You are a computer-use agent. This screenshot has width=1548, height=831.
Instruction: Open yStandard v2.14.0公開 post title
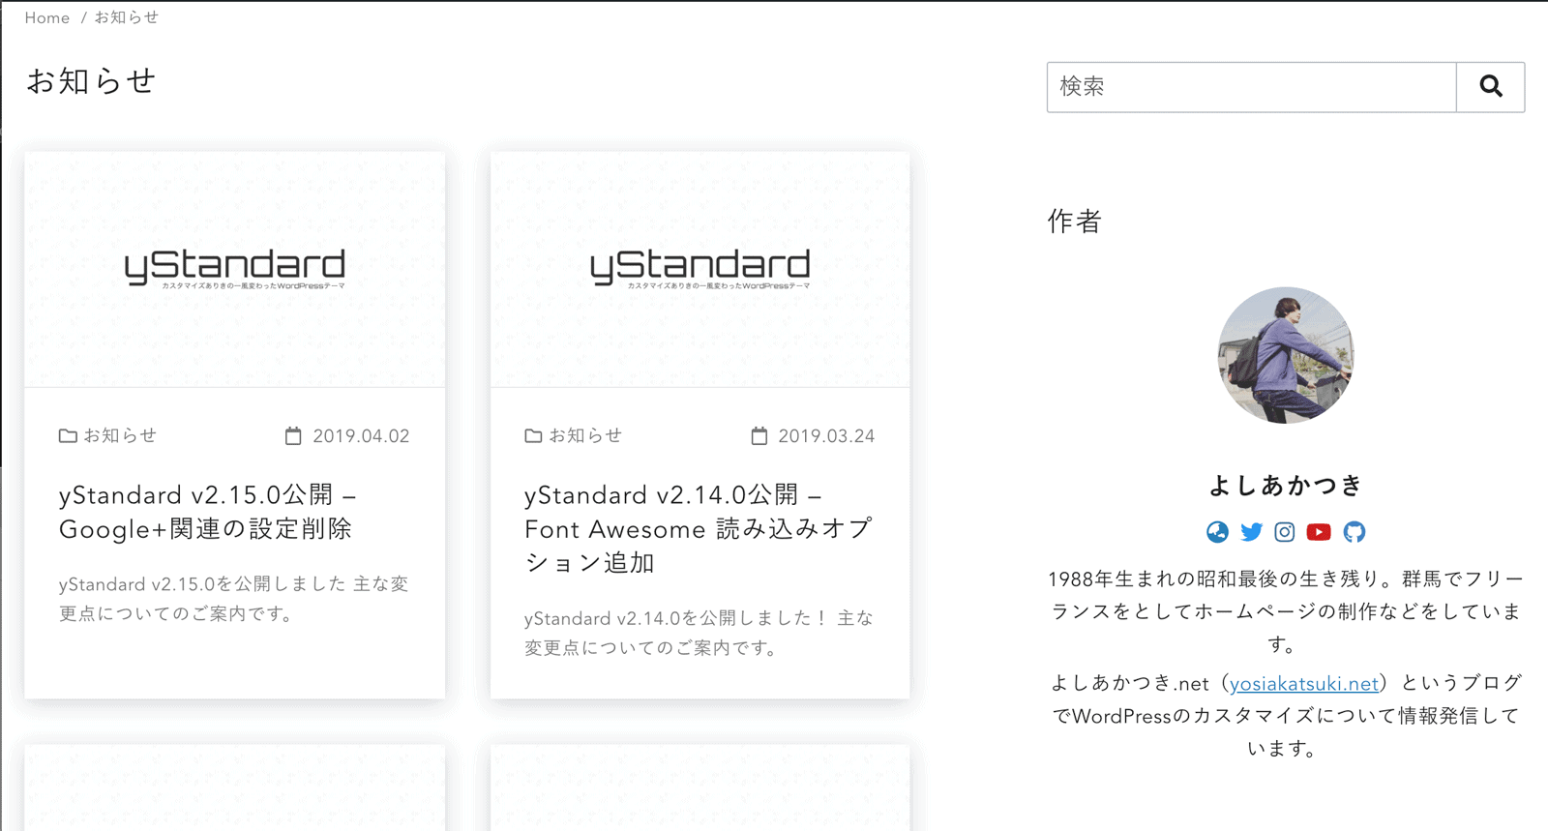tap(699, 529)
